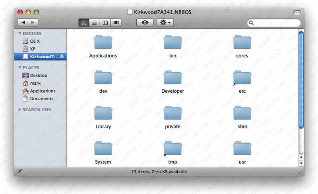Viewport: 318px width, 194px height.
Task: Select Desktop in the sidebar
Action: (38, 76)
